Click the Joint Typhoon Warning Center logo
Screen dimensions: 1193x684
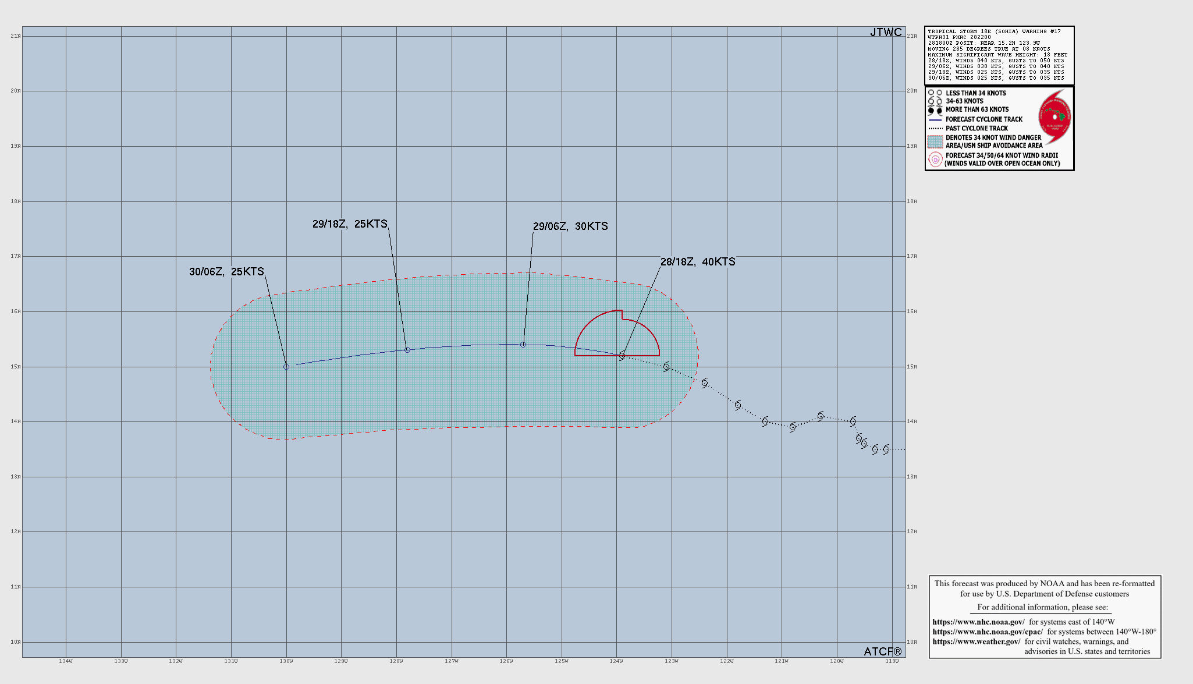(x=1056, y=117)
